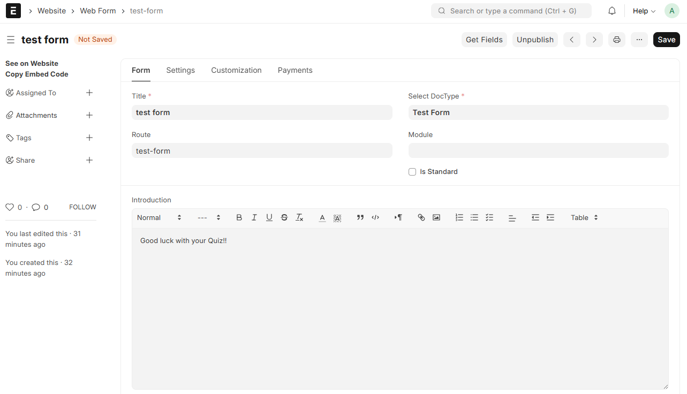Expand the Table dropdown in editor

point(584,217)
